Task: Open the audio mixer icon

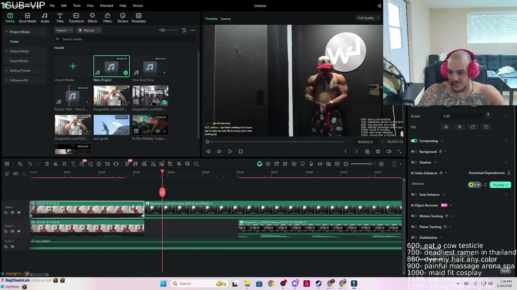Action: click(x=320, y=164)
